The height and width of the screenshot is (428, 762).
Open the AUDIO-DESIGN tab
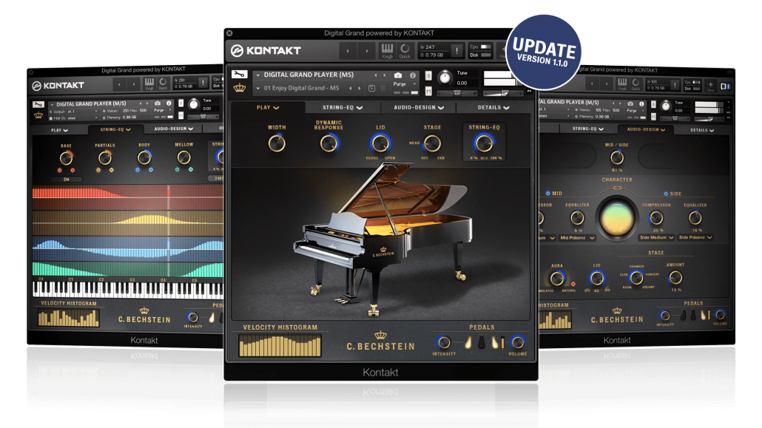coord(418,106)
